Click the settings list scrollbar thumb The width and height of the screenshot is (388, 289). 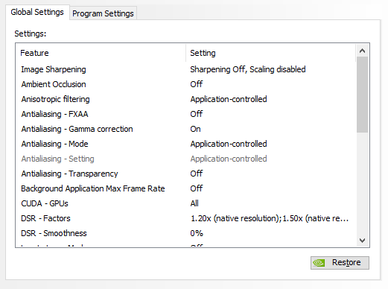pyautogui.click(x=362, y=95)
